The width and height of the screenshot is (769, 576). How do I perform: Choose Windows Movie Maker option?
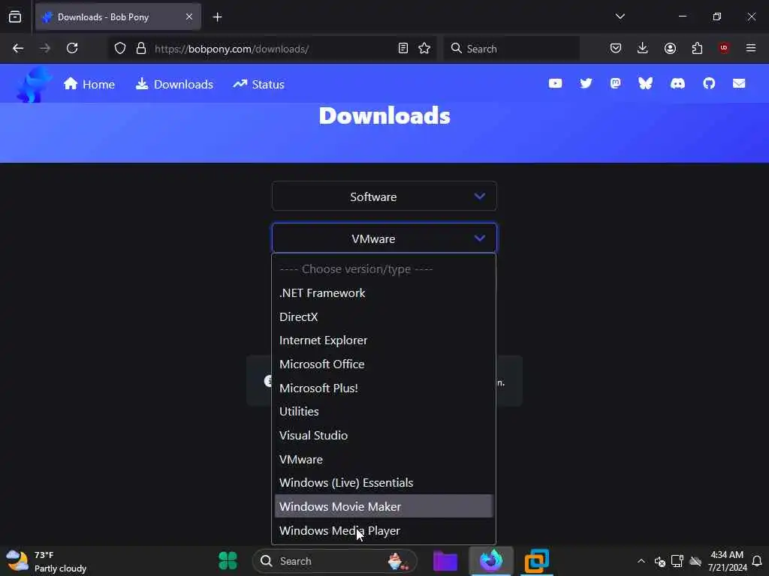click(384, 506)
